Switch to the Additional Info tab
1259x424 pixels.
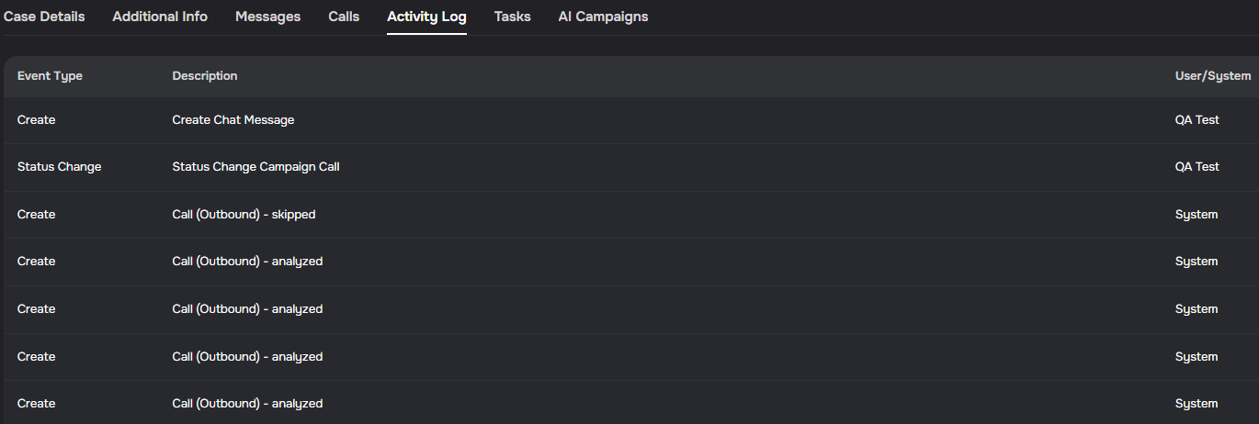(x=160, y=17)
